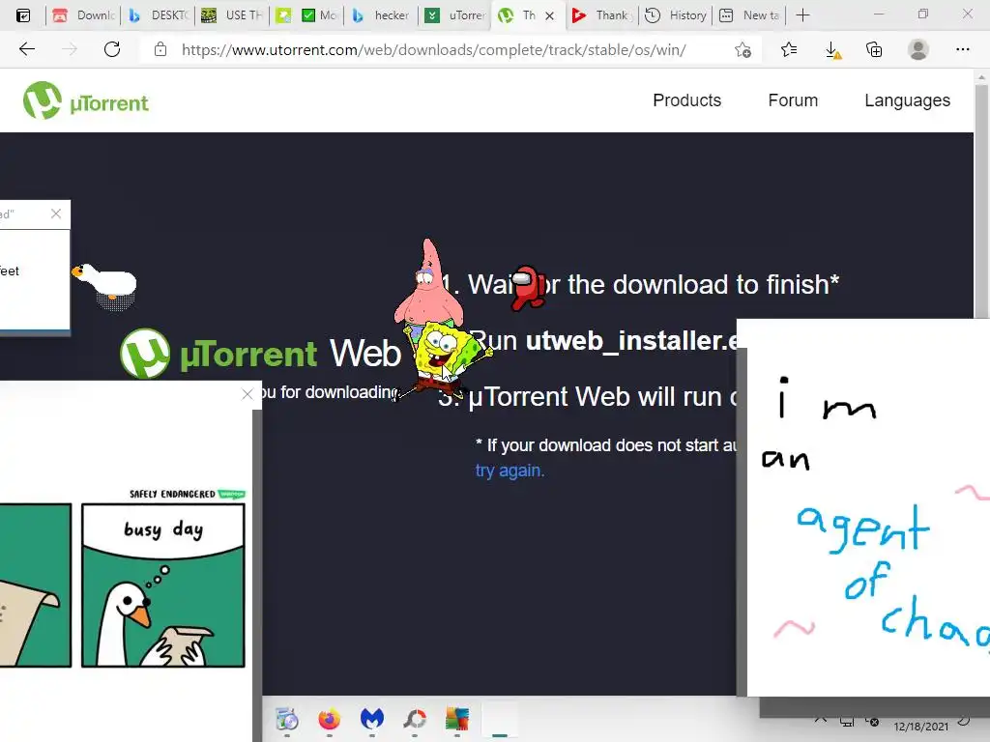Viewport: 990px width, 742px height.
Task: Reload the uTorrent page
Action: tap(112, 49)
